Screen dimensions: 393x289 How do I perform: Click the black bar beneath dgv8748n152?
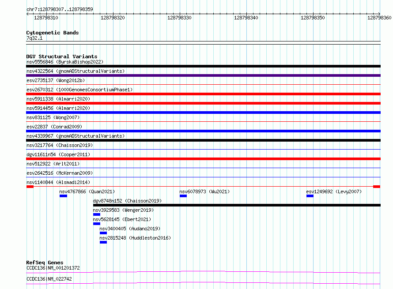237,205
